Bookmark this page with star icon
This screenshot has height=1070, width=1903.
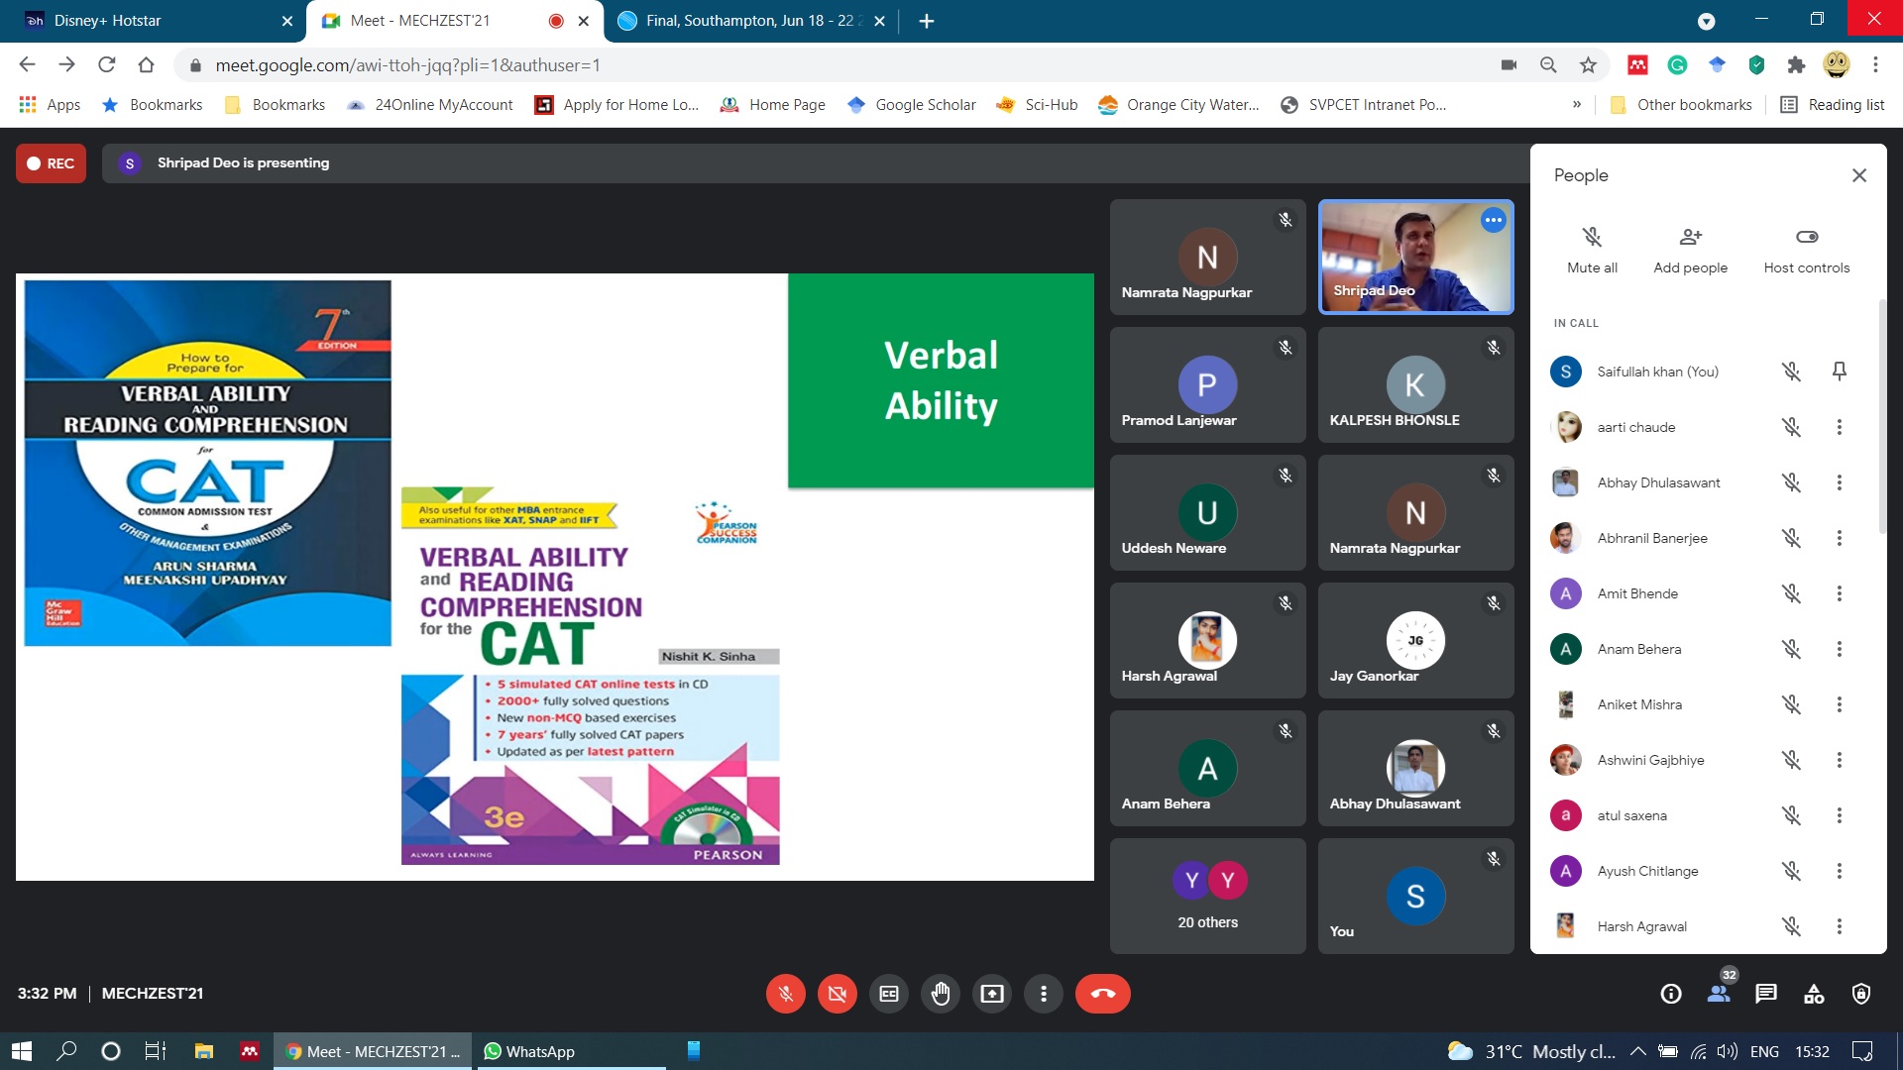point(1588,65)
